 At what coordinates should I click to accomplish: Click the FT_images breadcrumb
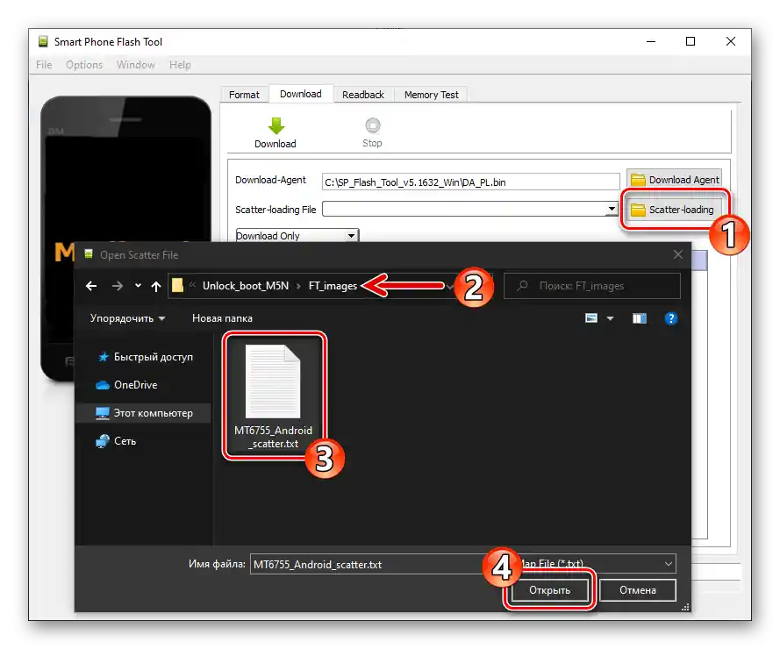pyautogui.click(x=333, y=285)
